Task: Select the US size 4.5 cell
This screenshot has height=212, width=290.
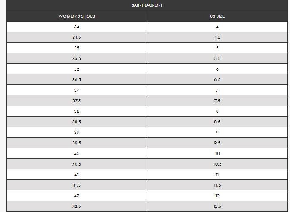Action: [217, 38]
